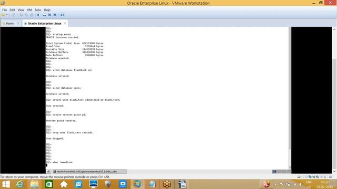Image resolution: width=337 pixels, height=189 pixels.
Task: Click the send Ctrl+Alt+Del toolbar icon
Action: (14, 15)
